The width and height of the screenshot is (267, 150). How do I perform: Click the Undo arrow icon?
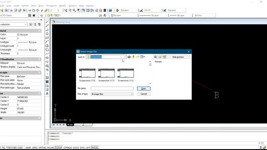coord(52,10)
